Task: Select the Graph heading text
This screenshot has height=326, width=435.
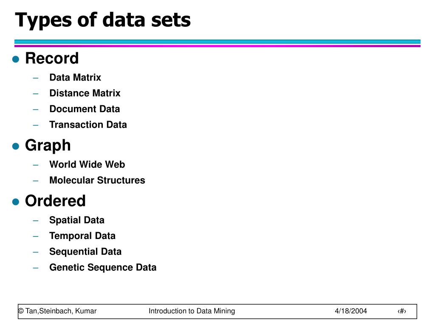Action: click(x=48, y=146)
